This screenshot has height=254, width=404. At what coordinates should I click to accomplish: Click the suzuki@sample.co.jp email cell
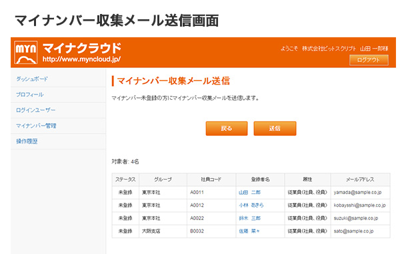[x=360, y=218]
